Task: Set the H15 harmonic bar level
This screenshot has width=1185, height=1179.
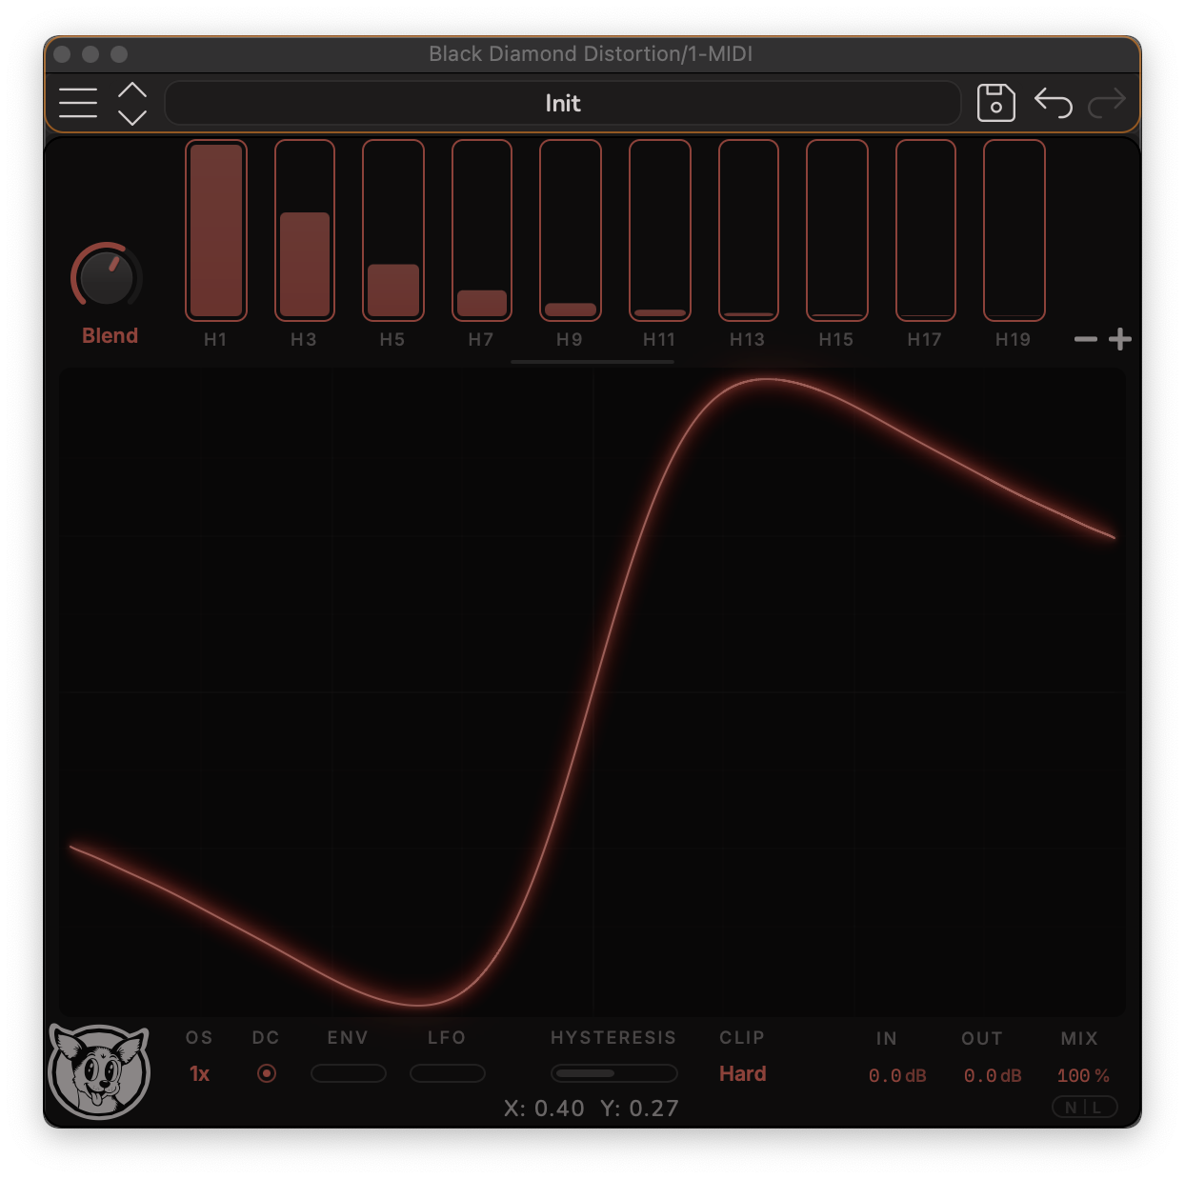Action: pos(837,230)
